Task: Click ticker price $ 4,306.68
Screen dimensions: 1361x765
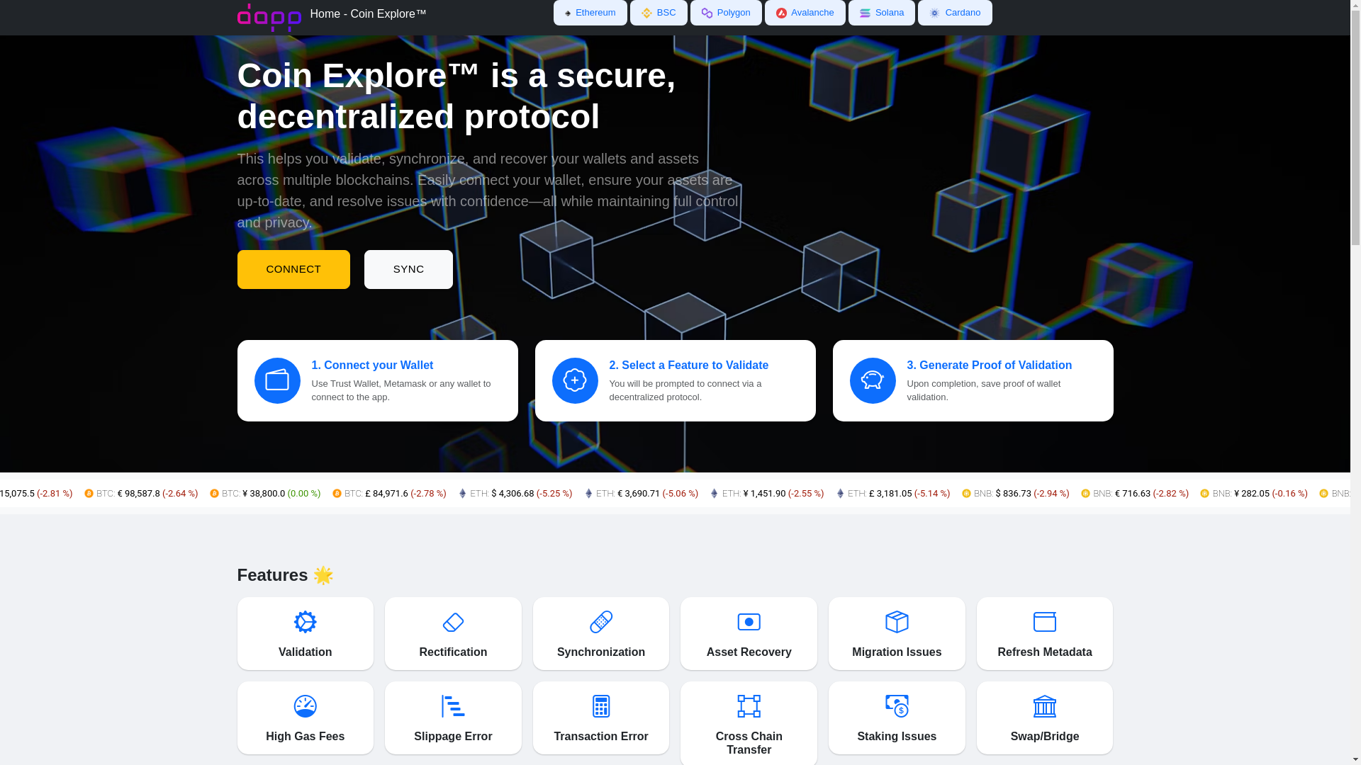Action: click(x=513, y=494)
